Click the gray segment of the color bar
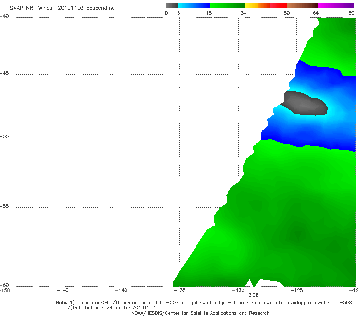Screen dimensions: 359x316 171,6
